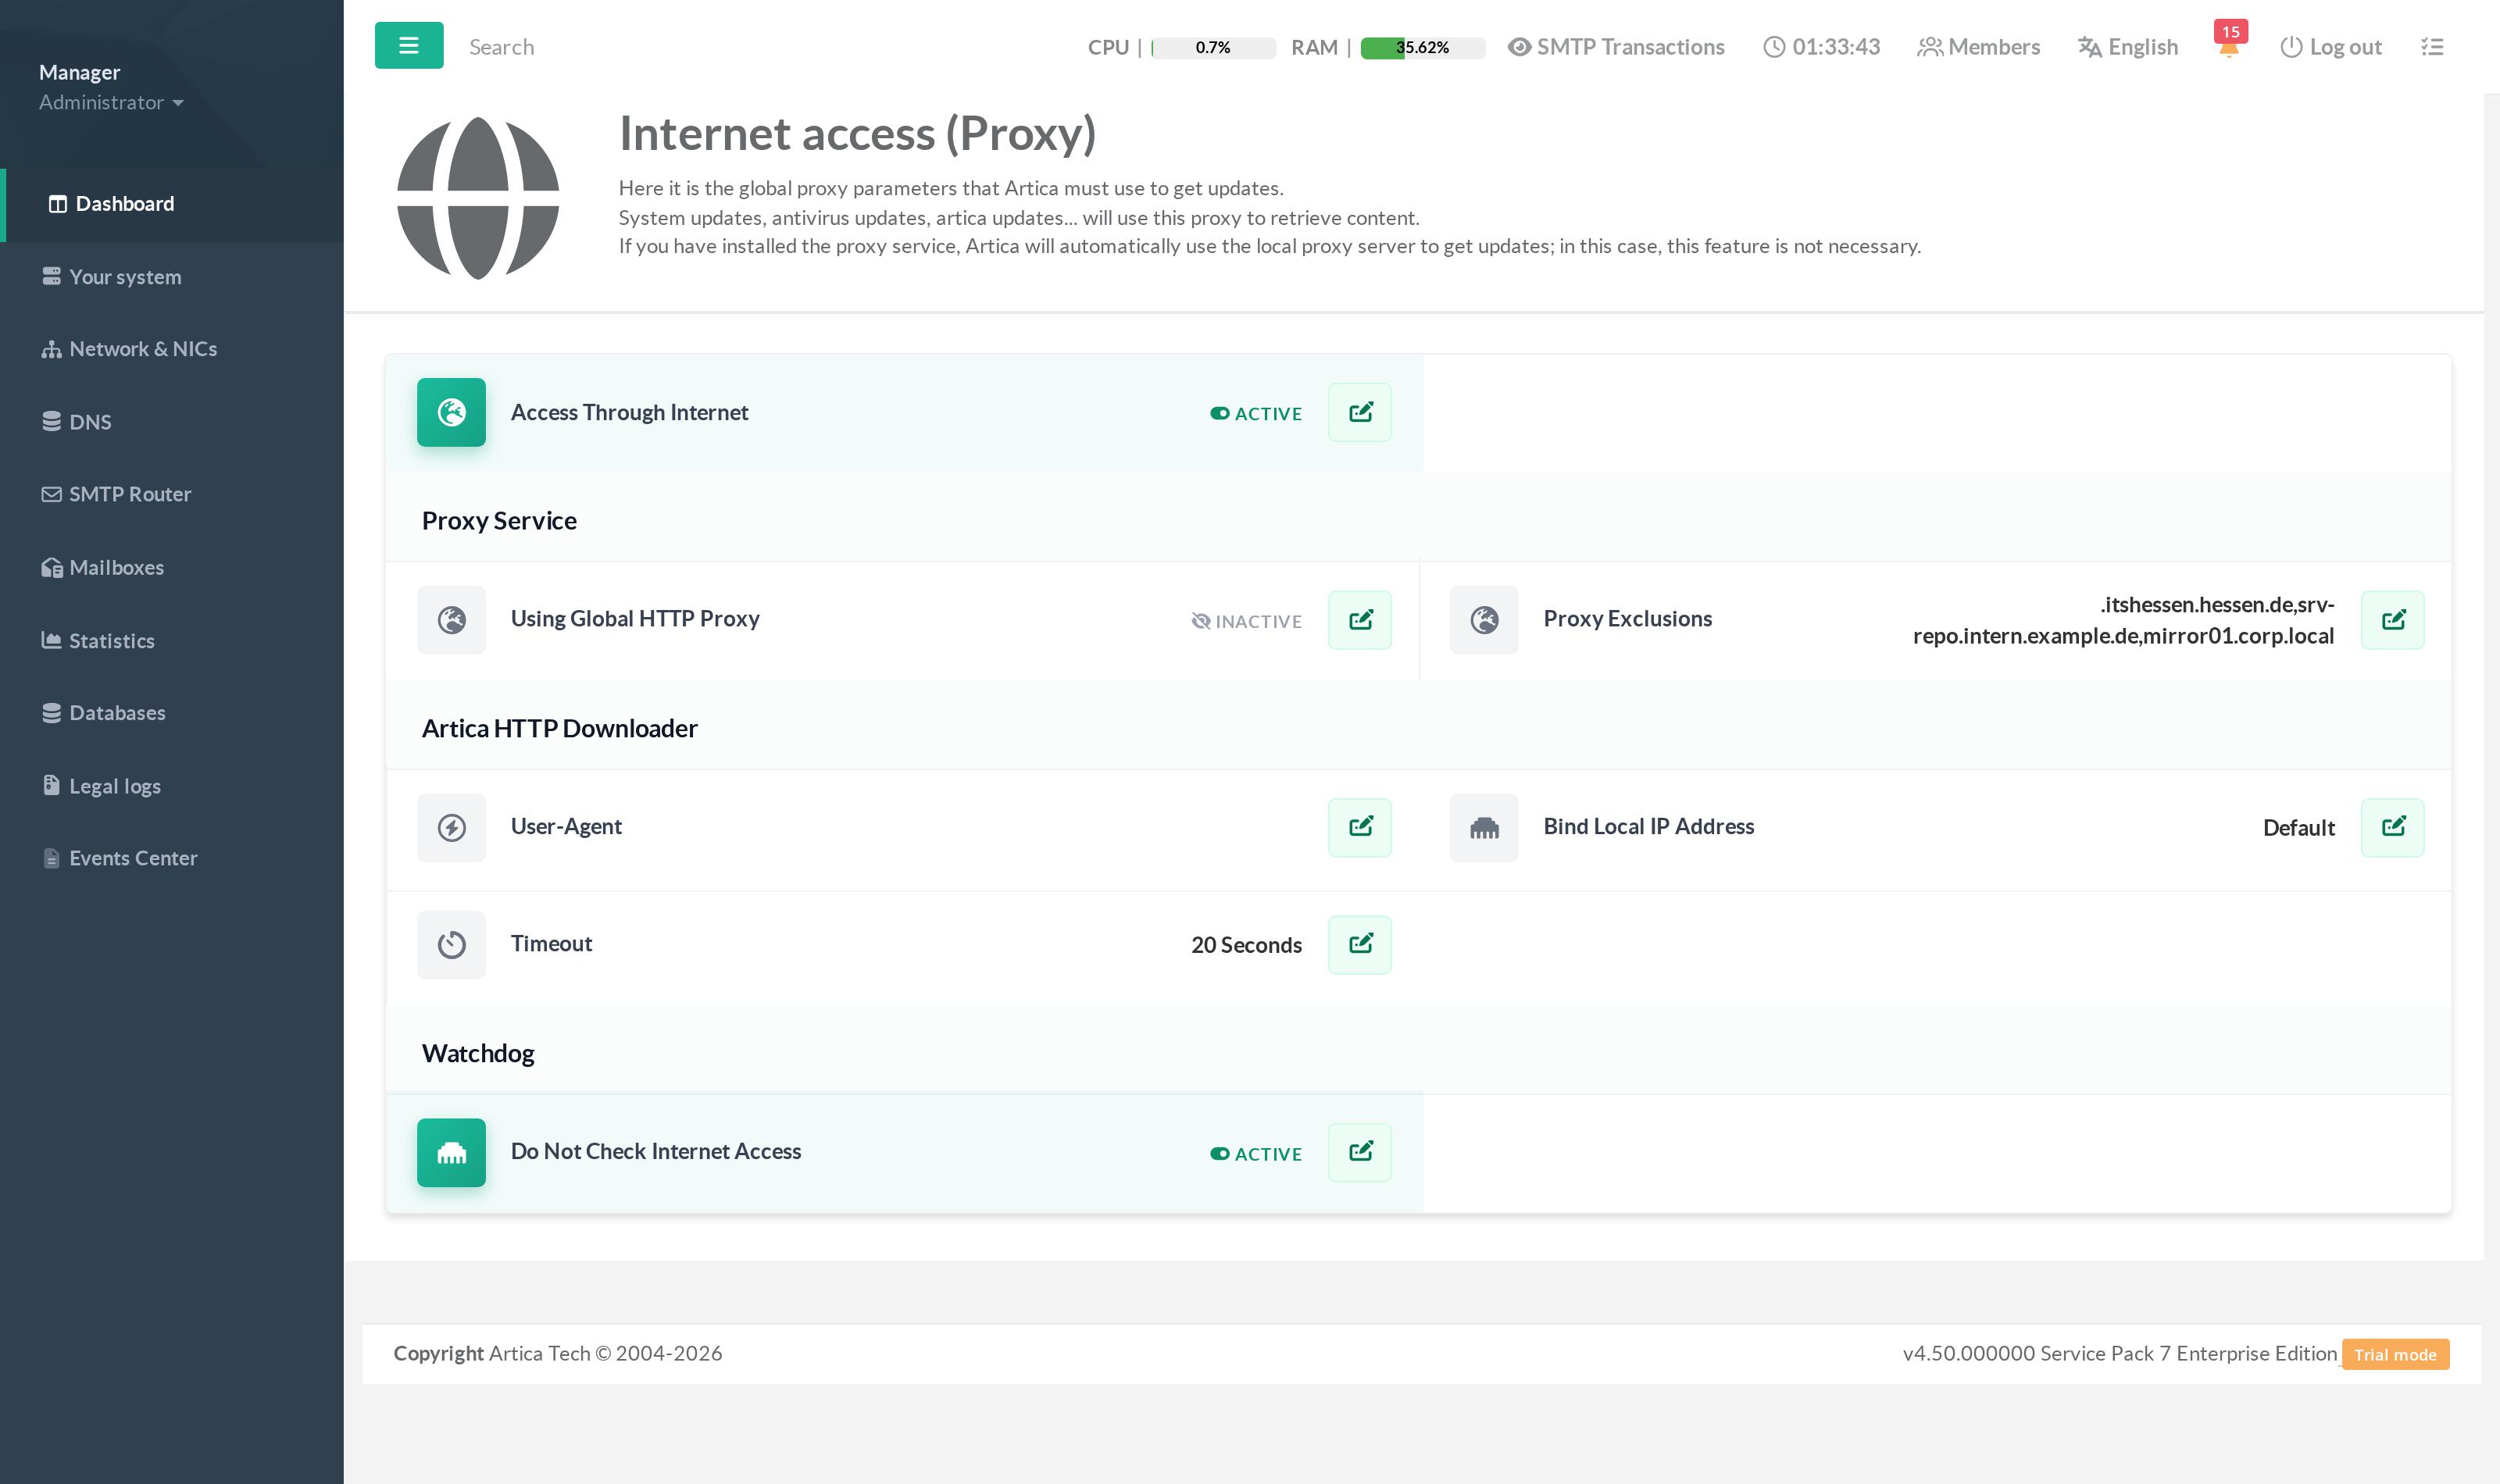
Task: Click the Copyright Artica Tech footer text
Action: 557,1353
